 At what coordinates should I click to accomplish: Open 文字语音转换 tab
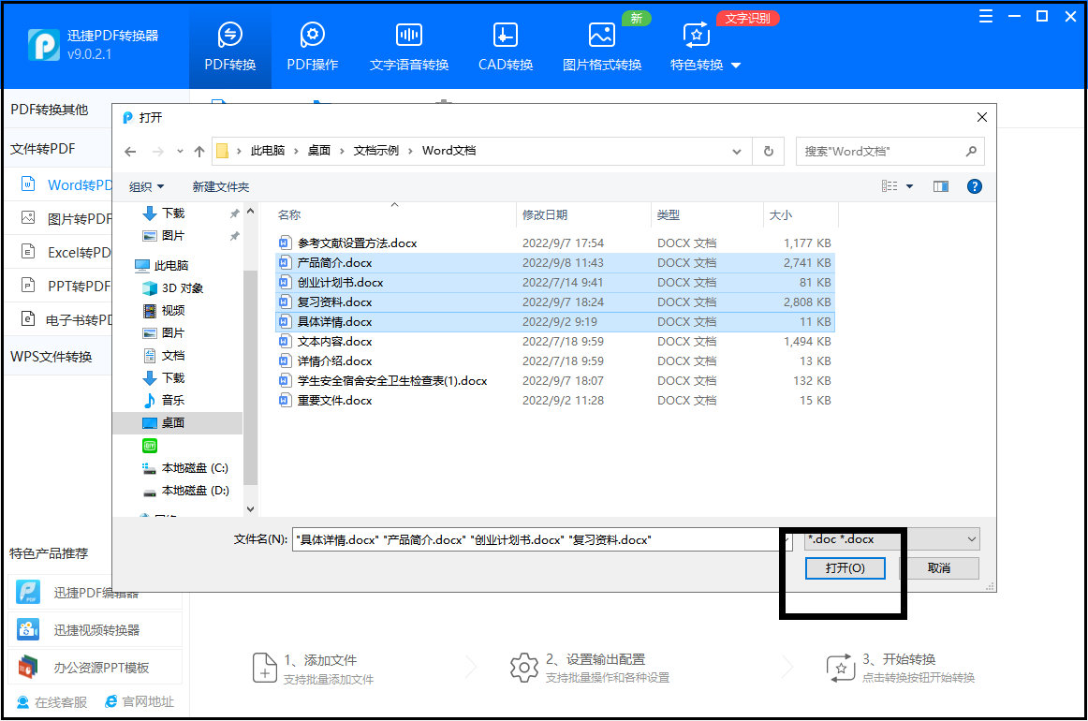(408, 47)
